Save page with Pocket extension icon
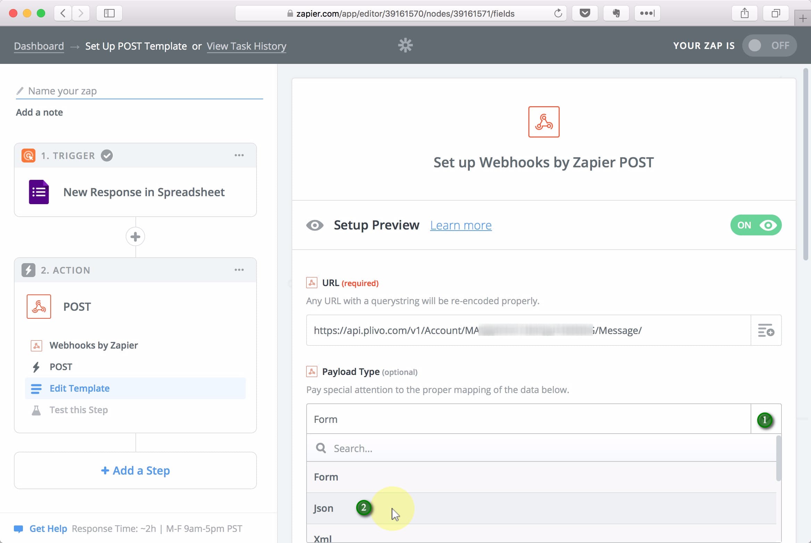Screen dimensions: 811x543 [585, 13]
